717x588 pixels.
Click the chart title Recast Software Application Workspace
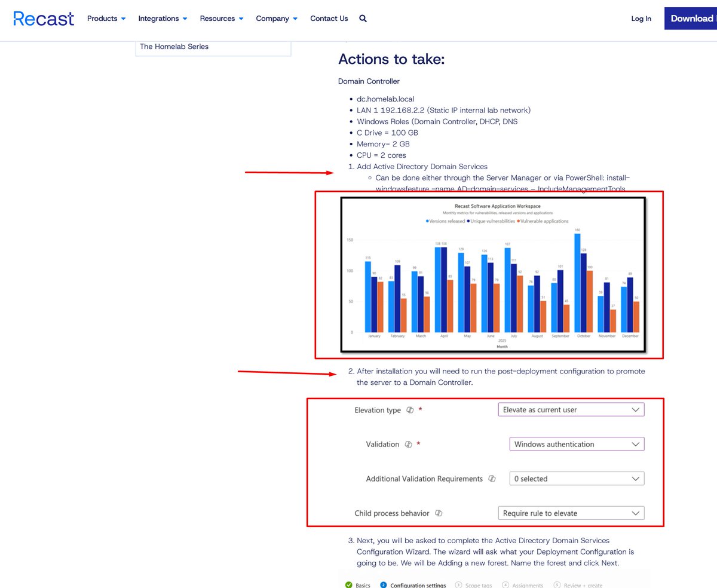497,206
